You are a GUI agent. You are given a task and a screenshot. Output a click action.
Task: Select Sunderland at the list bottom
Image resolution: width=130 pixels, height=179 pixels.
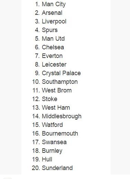click(57, 168)
